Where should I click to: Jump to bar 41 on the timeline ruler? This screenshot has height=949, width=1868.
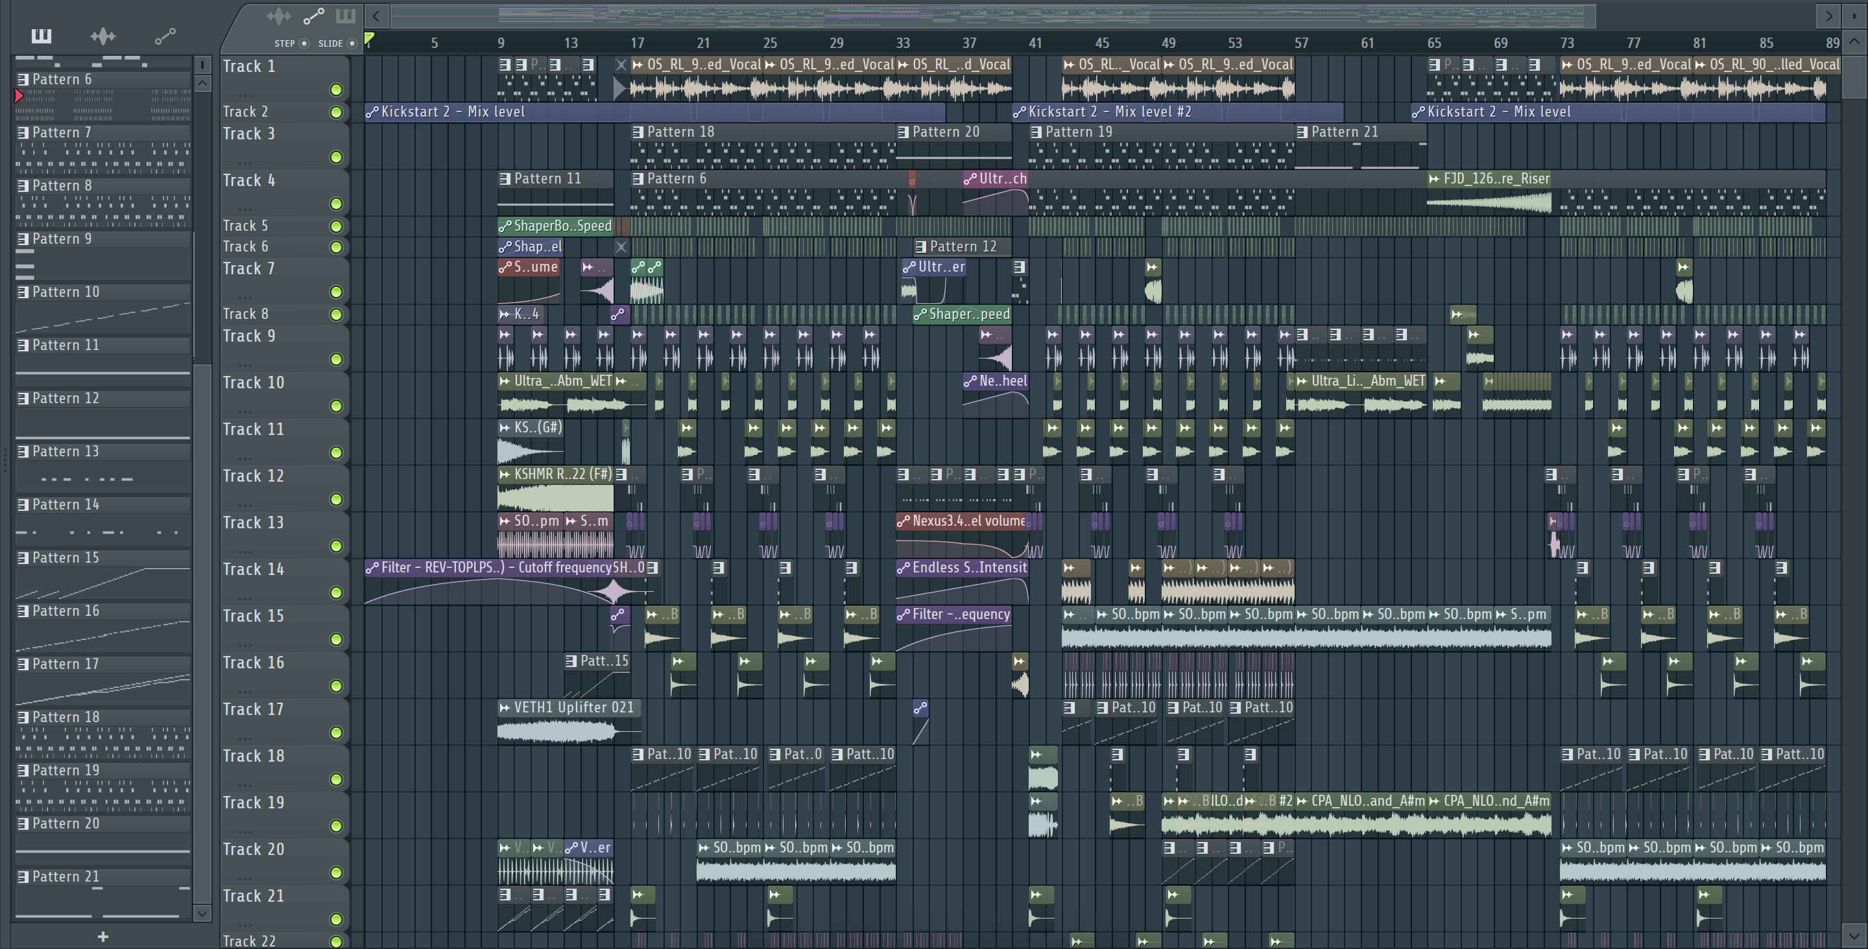1036,43
